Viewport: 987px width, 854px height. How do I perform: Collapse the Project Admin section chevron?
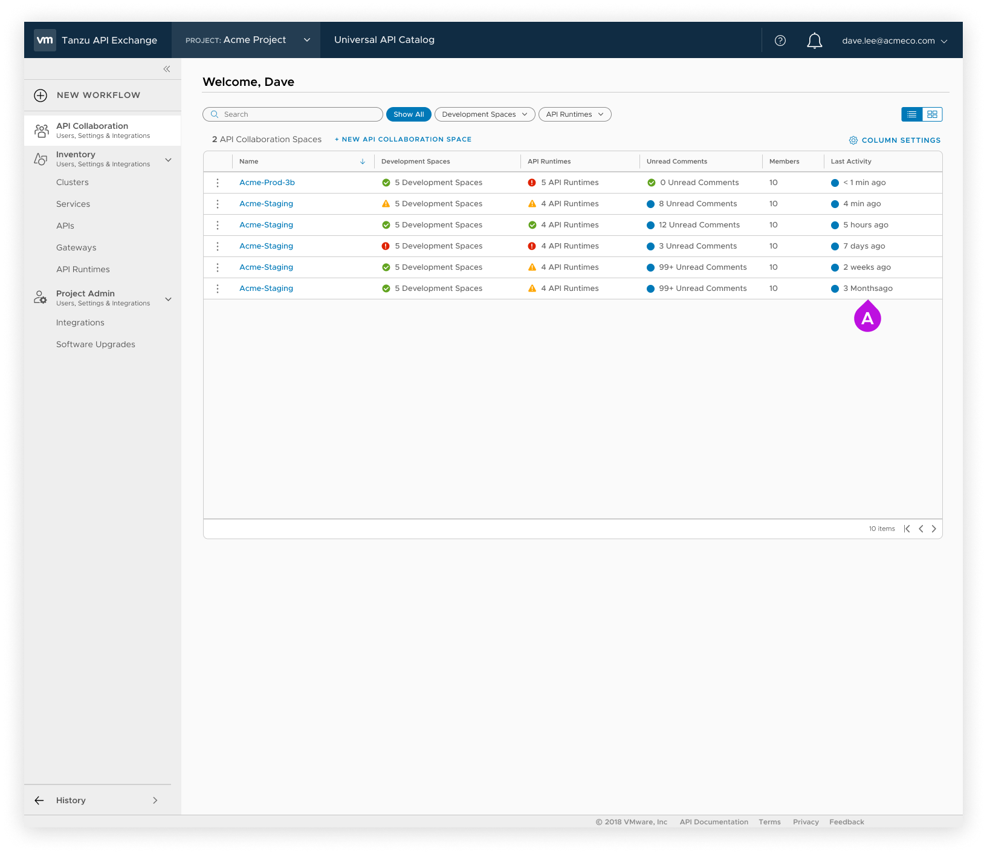pos(169,299)
